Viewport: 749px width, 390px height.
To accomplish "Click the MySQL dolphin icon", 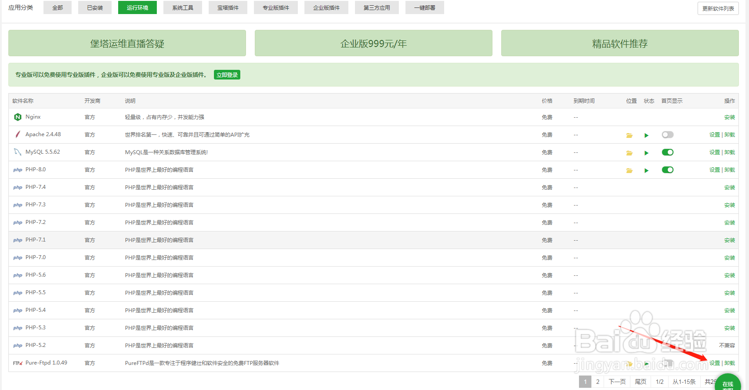I will coord(18,152).
